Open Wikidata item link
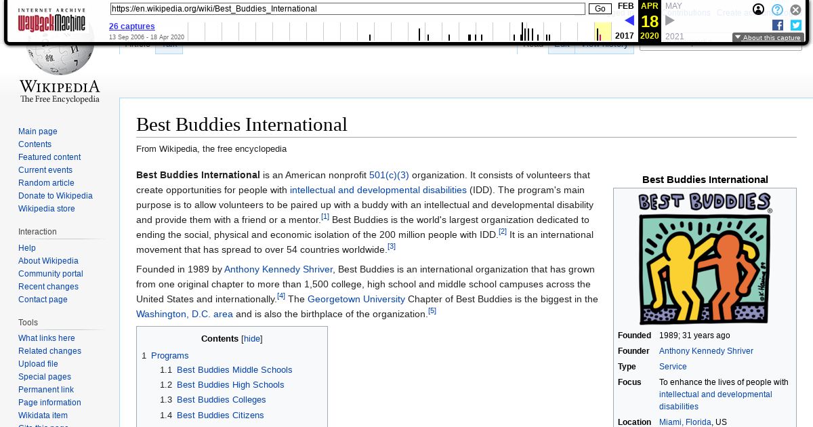The width and height of the screenshot is (813, 427). click(43, 415)
